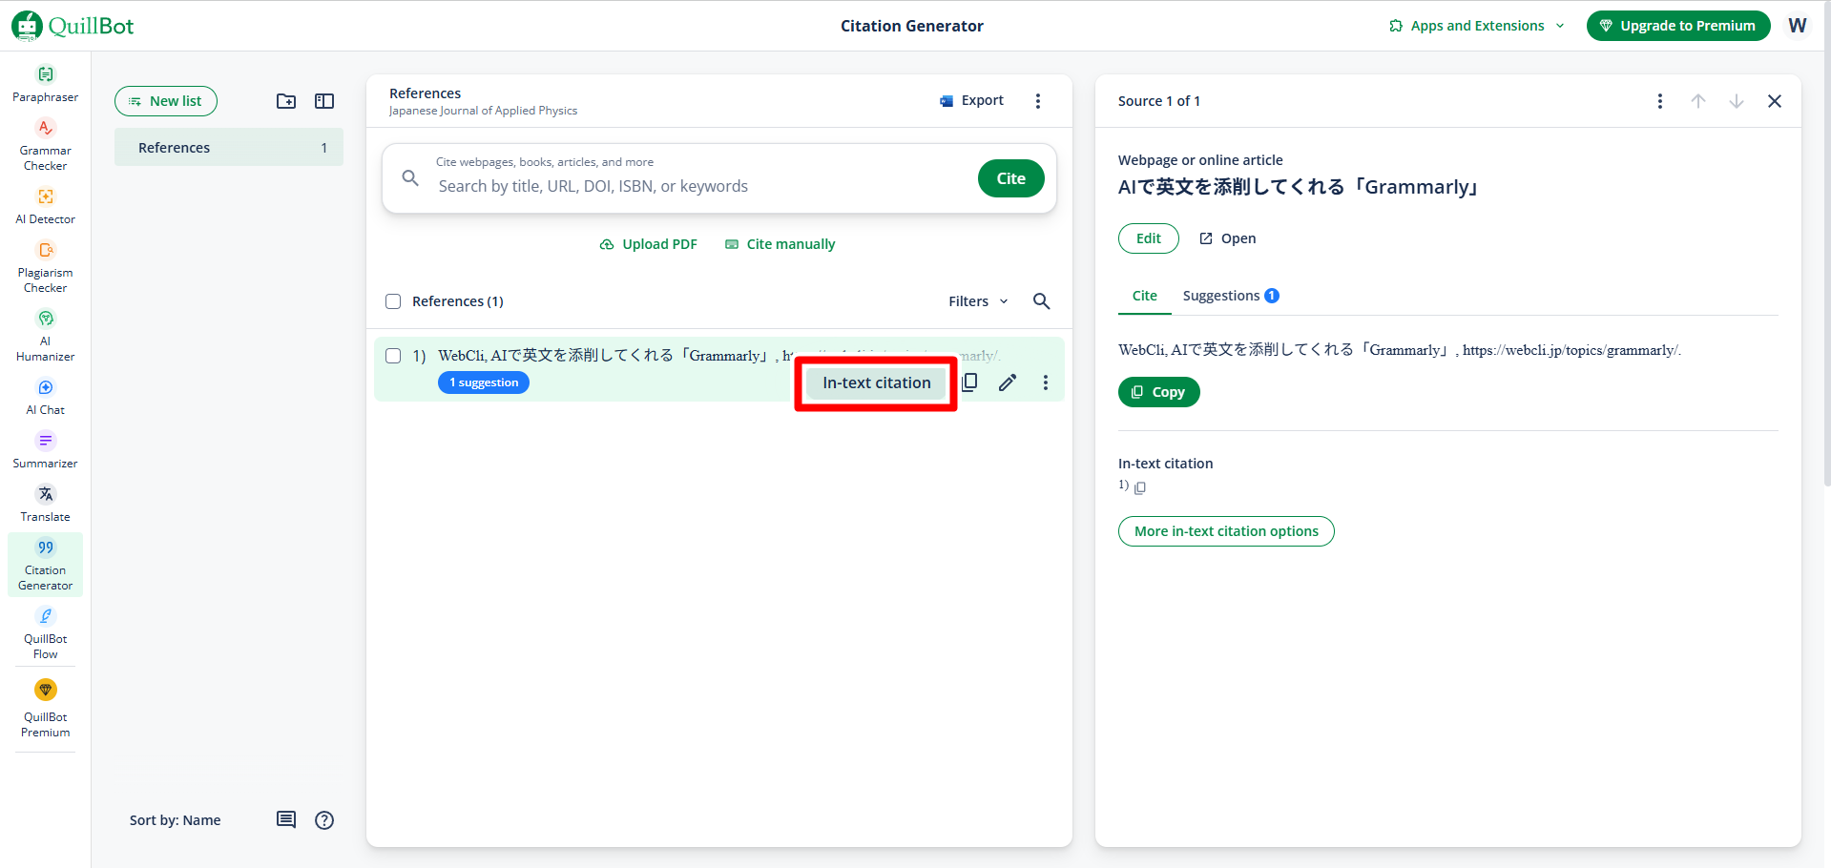Click the New list button
Viewport: 1831px width, 868px height.
166,101
